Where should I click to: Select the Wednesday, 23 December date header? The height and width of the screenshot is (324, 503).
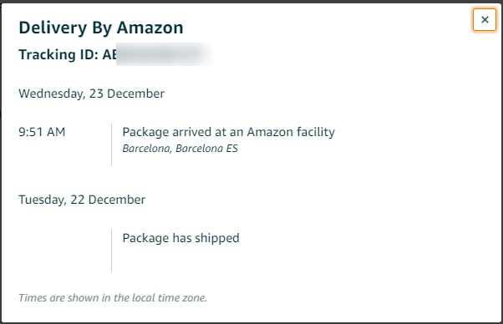(91, 94)
